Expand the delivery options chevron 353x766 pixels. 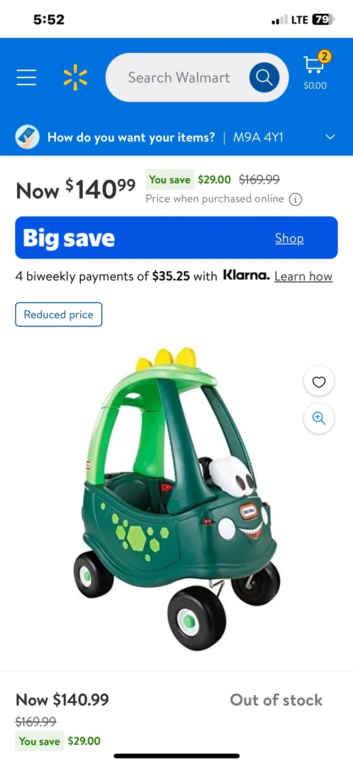pyautogui.click(x=330, y=137)
